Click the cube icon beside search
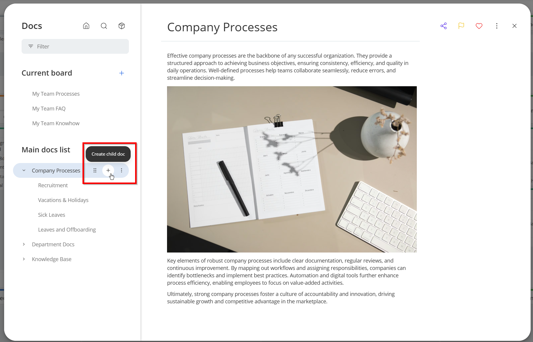Viewport: 533px width, 342px height. click(x=121, y=26)
